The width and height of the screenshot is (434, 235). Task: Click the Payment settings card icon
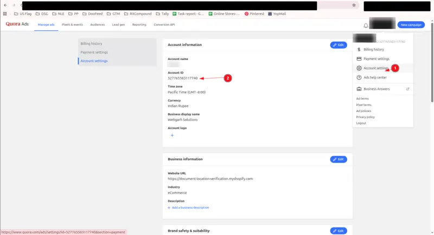(359, 59)
